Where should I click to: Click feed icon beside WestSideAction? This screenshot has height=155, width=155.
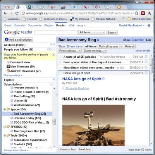coord(12,105)
